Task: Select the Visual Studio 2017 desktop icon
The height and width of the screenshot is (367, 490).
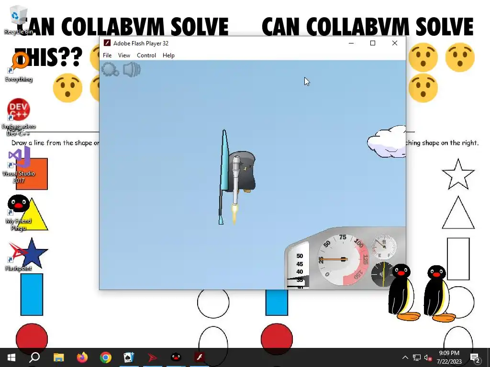Action: tap(19, 165)
